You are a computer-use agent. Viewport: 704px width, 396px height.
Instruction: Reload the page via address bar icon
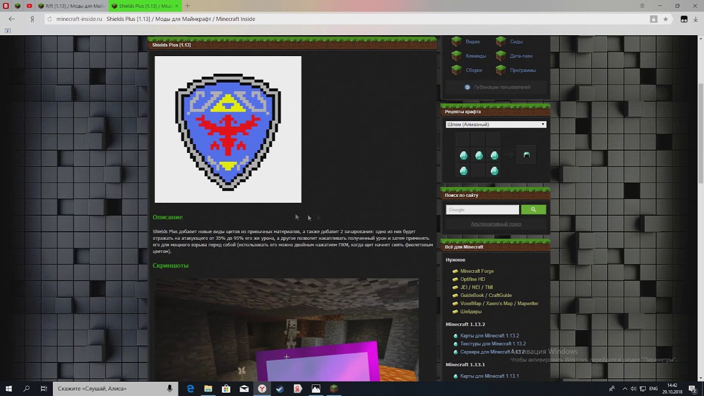[x=50, y=19]
